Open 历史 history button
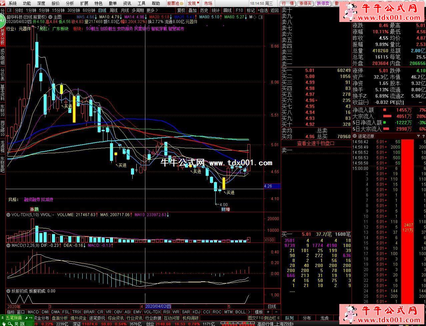426x326 pixels. (204, 10)
